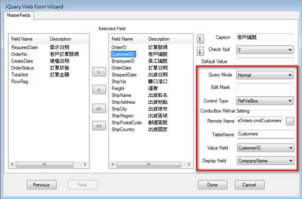Add all fields with double right arrow
Screen dimensions: 302x199
tap(99, 108)
